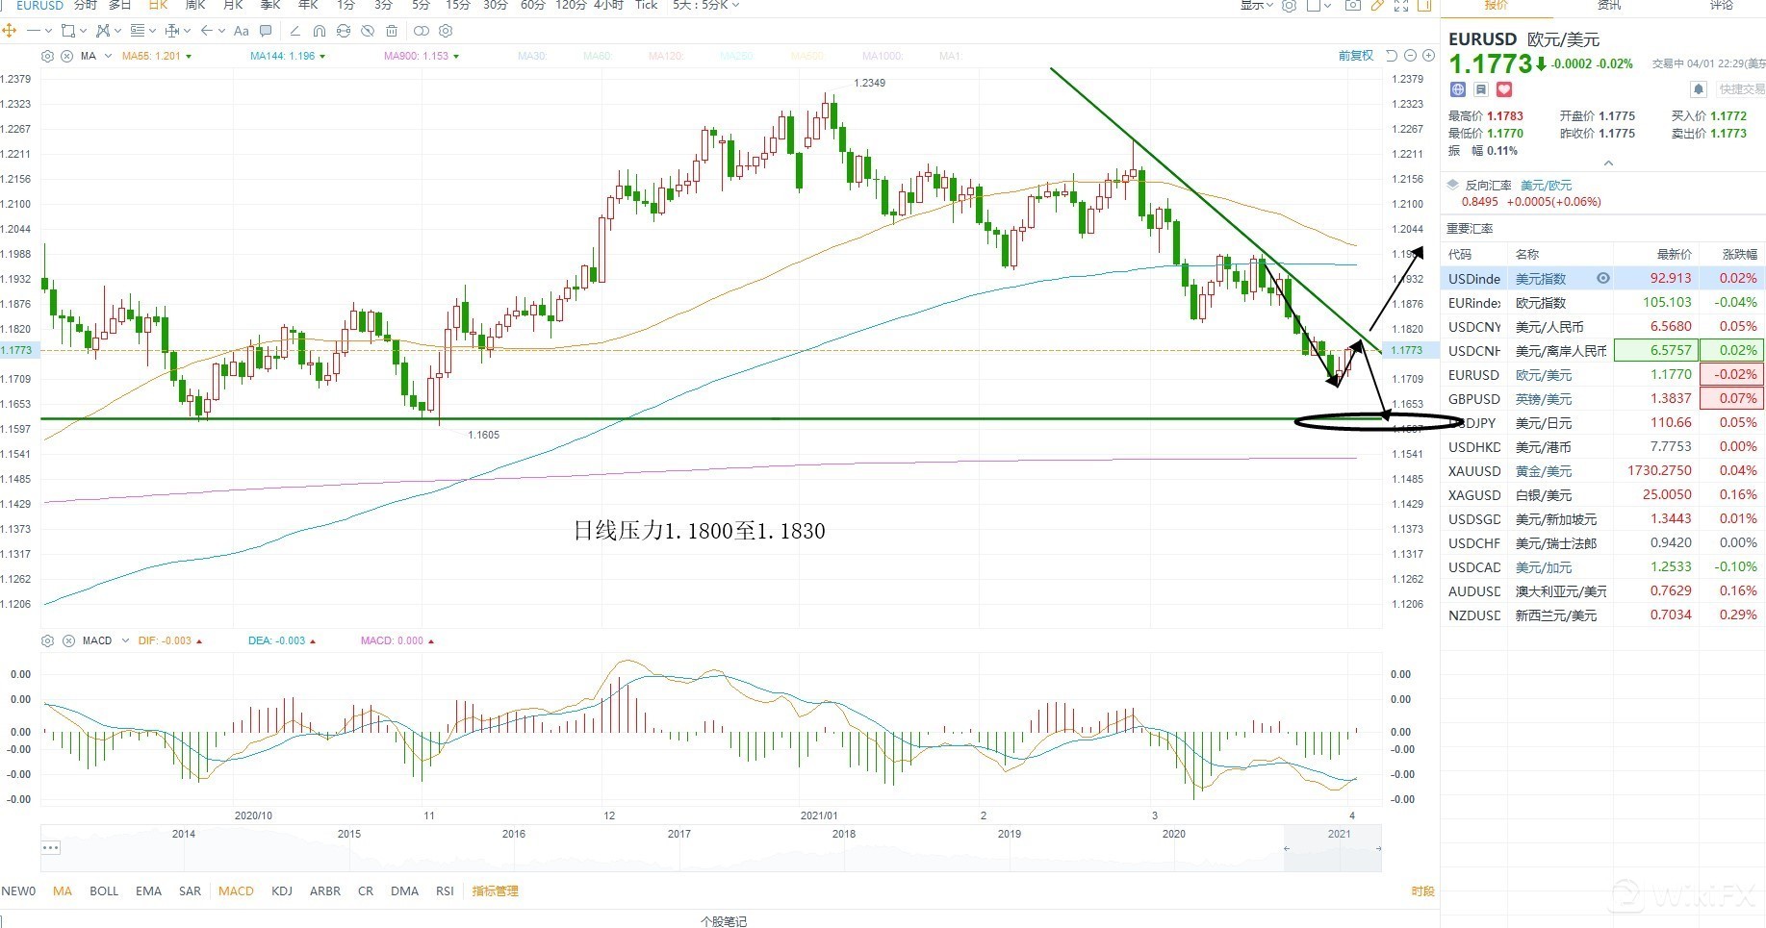
Task: Close the MACD indicator panel
Action: pyautogui.click(x=68, y=640)
